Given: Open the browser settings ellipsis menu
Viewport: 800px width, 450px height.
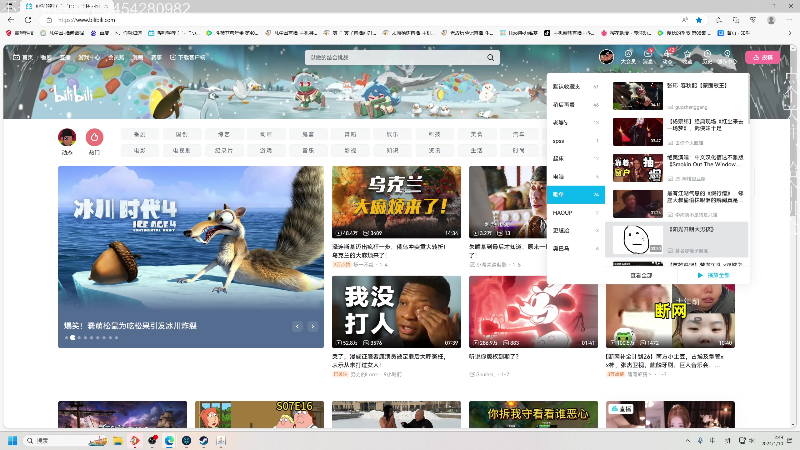Looking at the screenshot, I should coord(789,20).
